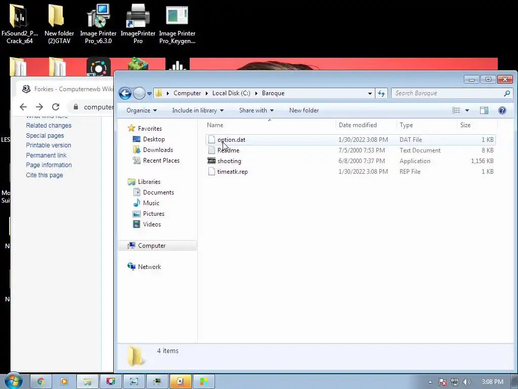Click the search magnifier icon
The width and height of the screenshot is (518, 389).
[x=507, y=93]
